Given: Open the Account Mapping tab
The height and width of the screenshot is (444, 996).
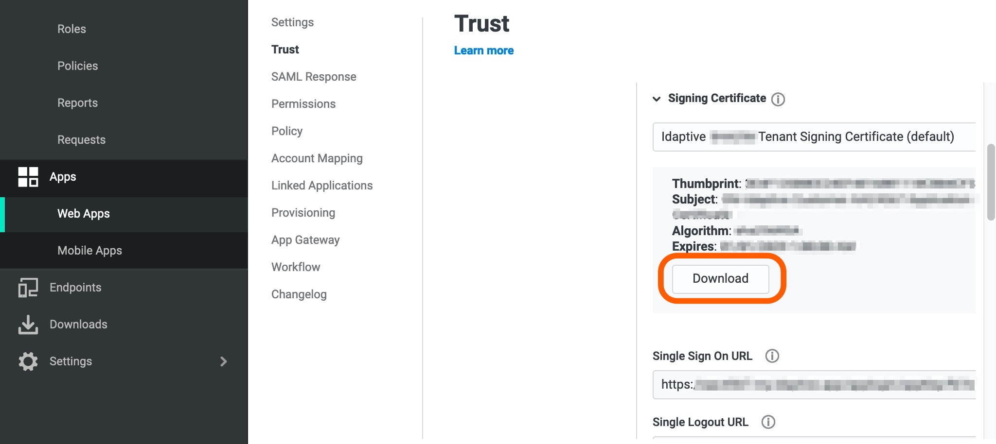Looking at the screenshot, I should (317, 158).
